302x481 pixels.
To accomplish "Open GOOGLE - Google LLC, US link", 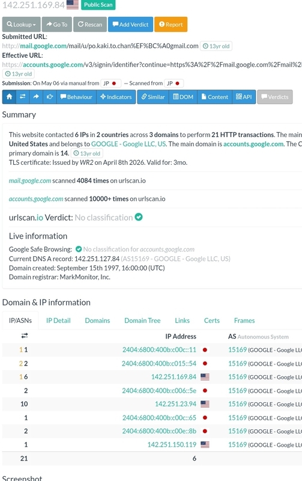I will pyautogui.click(x=128, y=144).
